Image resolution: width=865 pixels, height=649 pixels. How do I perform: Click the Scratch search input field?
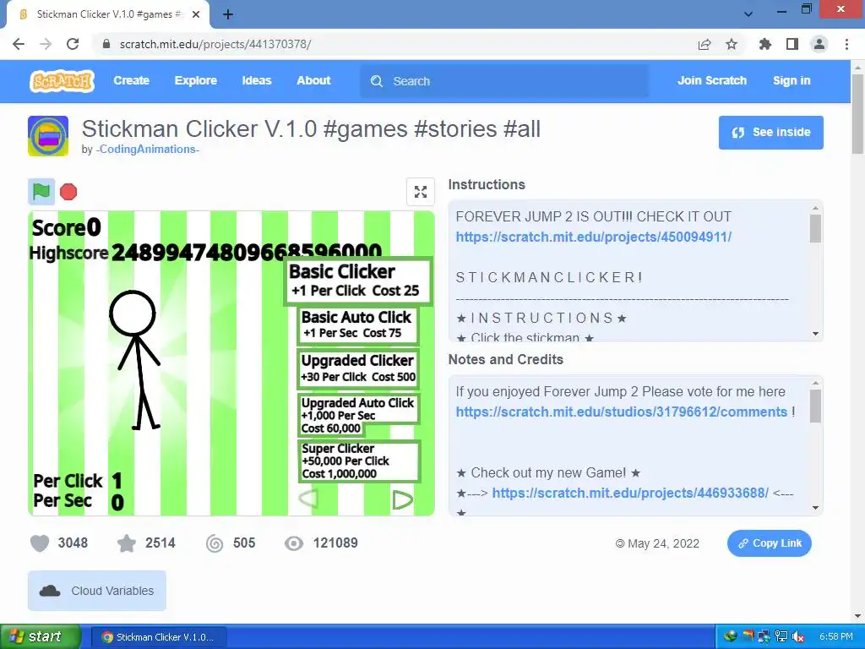point(504,81)
